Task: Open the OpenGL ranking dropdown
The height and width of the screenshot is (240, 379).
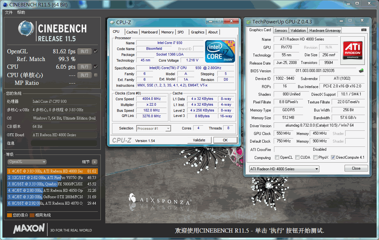Action: click(x=27, y=162)
